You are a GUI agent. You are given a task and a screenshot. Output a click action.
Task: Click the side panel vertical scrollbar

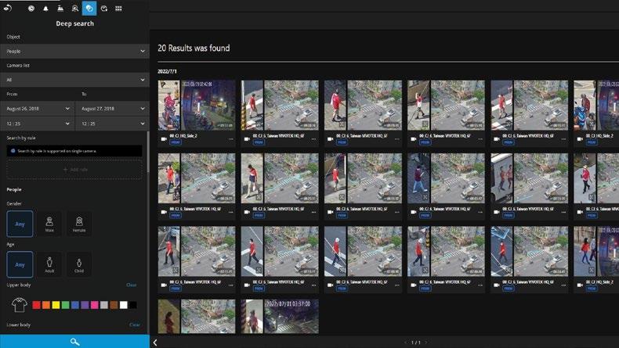pos(148,152)
